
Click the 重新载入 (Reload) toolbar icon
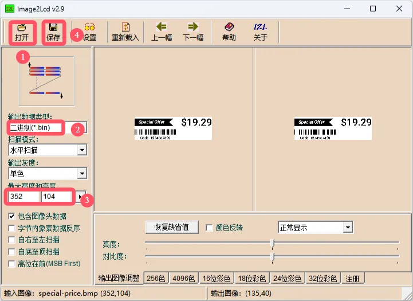[x=125, y=33]
